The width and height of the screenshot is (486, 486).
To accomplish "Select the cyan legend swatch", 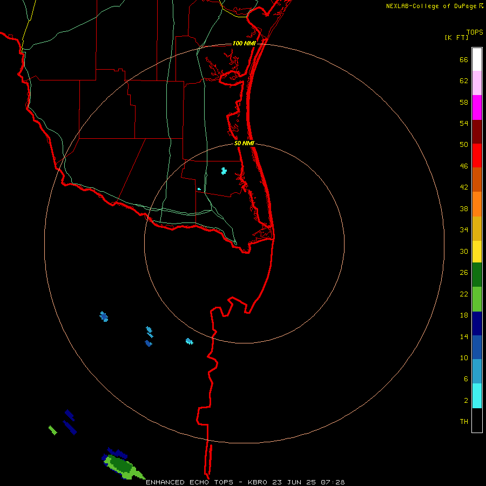I will pyautogui.click(x=477, y=396).
